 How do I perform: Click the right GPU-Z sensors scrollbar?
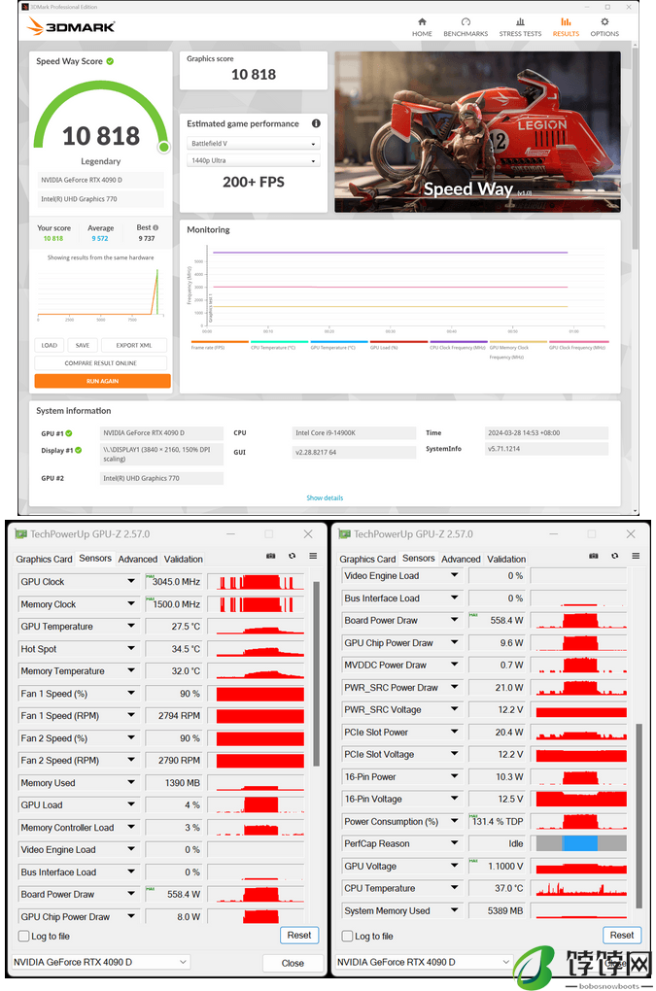(639, 815)
